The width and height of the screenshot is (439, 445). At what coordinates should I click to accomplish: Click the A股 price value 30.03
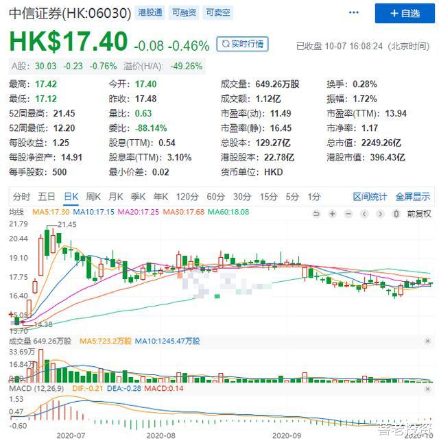46,66
